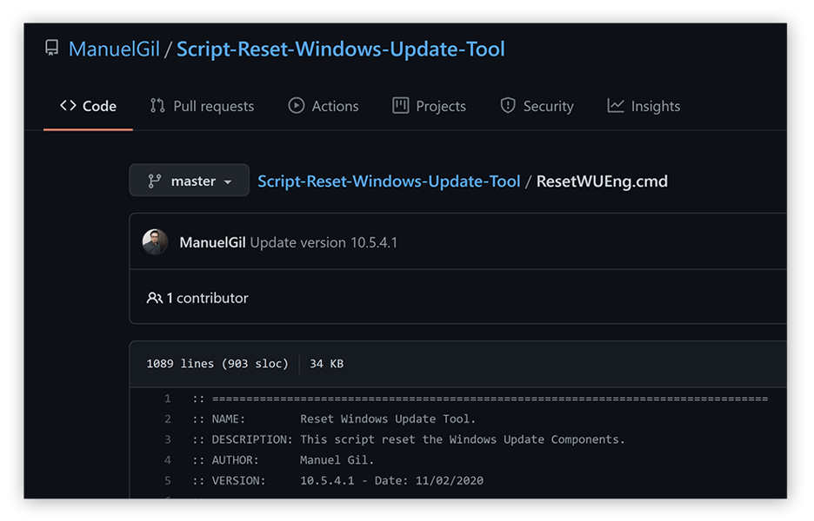Viewport: 814px width, 521px height.
Task: Click the Actions play icon
Action: [296, 105]
